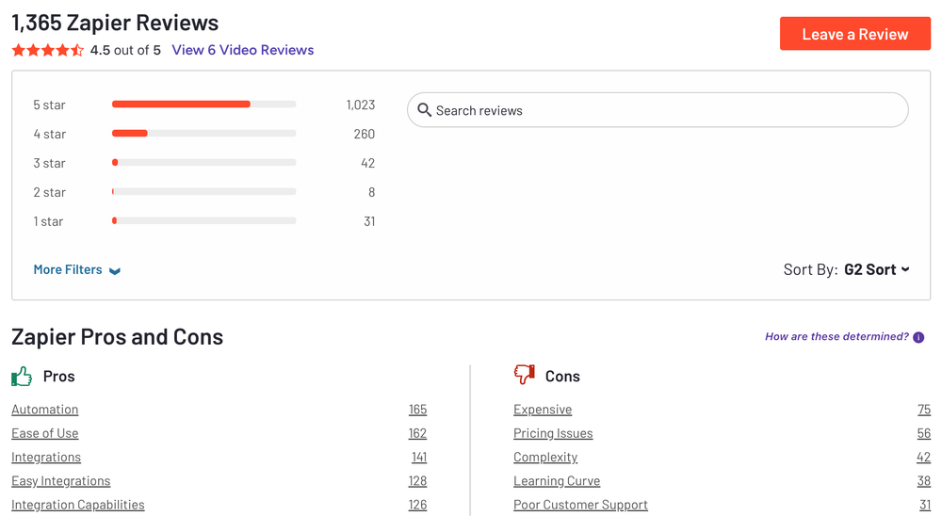
Task: Click the star rating icons under the title
Action: (47, 51)
